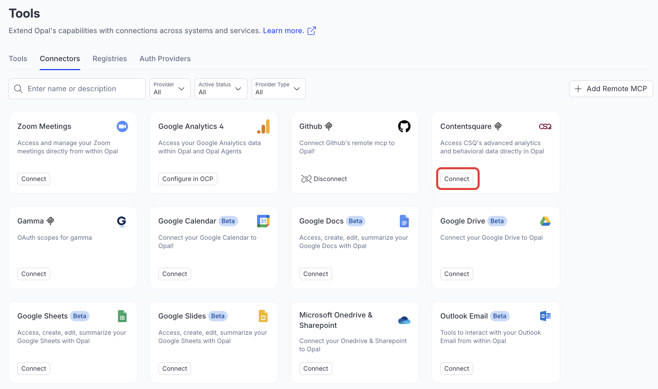Connect Microsoft Onedrive & Sharepoint
This screenshot has width=658, height=389.
pyautogui.click(x=316, y=369)
